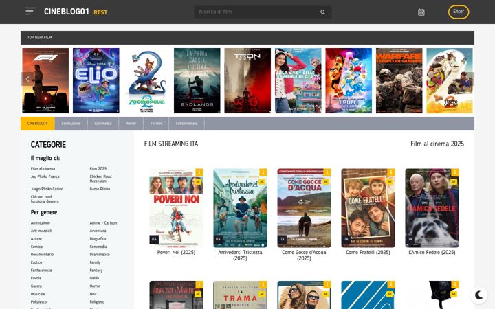This screenshot has height=309, width=495.
Task: Select the Noir genre
Action: [x=93, y=294]
